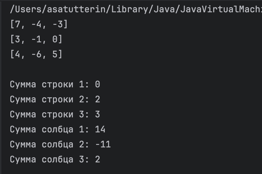Select the matrix row [3, -1, 0]
262x174 pixels.
coord(36,39)
